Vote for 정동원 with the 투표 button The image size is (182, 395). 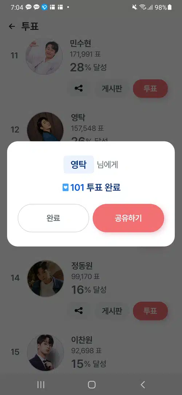(x=150, y=311)
